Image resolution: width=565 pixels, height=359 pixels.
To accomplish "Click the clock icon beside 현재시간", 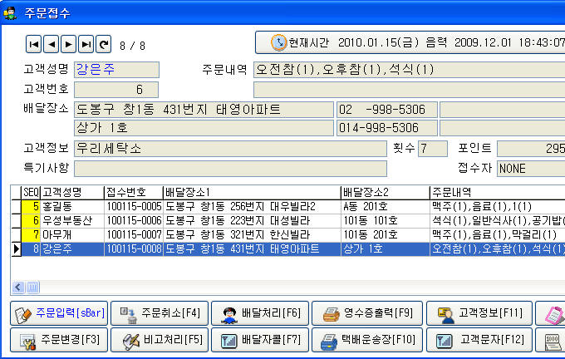I will pyautogui.click(x=278, y=42).
